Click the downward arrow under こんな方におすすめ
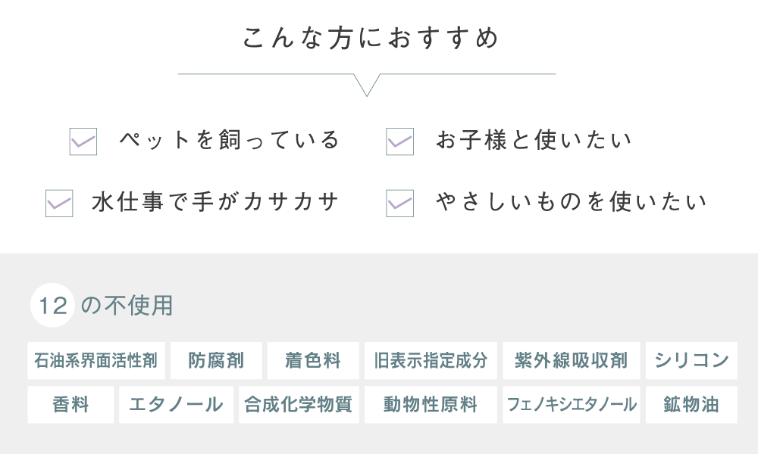This screenshot has width=758, height=454. click(x=367, y=85)
